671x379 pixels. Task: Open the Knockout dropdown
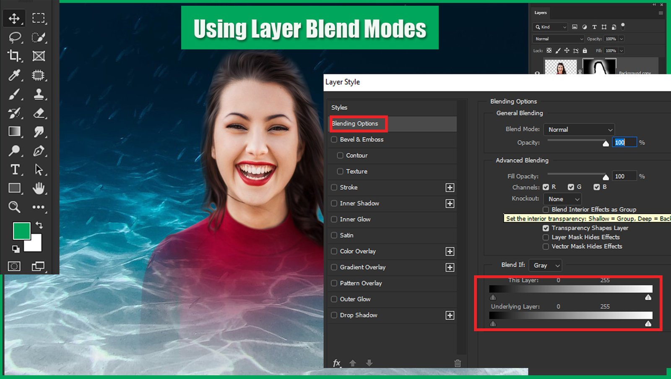pyautogui.click(x=562, y=199)
